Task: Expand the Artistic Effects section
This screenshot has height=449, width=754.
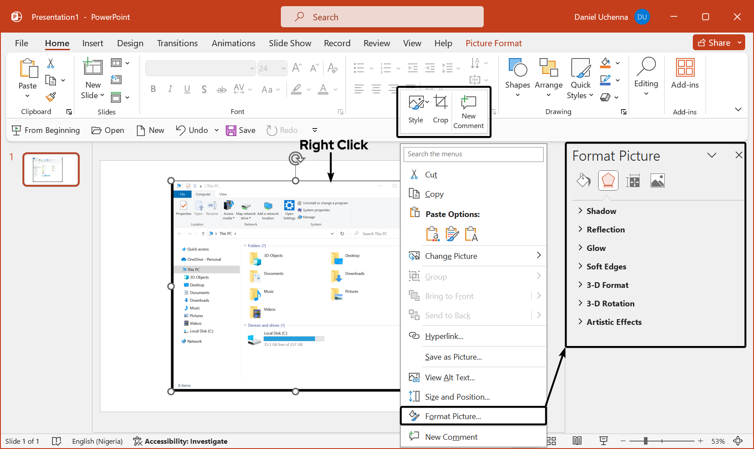Action: [x=614, y=322]
